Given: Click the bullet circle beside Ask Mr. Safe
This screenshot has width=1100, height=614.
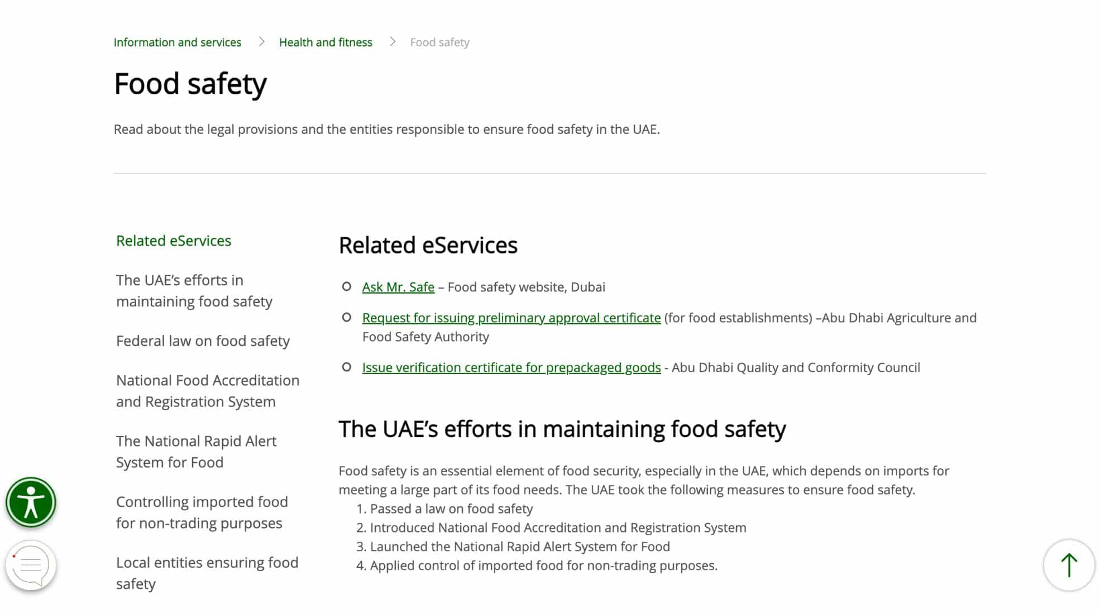Looking at the screenshot, I should [346, 286].
